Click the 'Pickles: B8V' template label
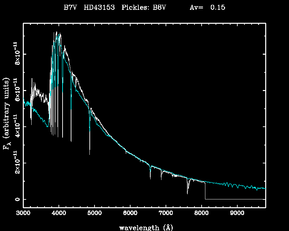 [143, 7]
